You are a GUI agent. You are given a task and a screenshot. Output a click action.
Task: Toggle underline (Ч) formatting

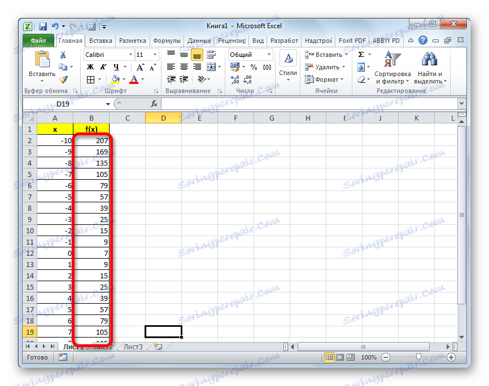116,67
